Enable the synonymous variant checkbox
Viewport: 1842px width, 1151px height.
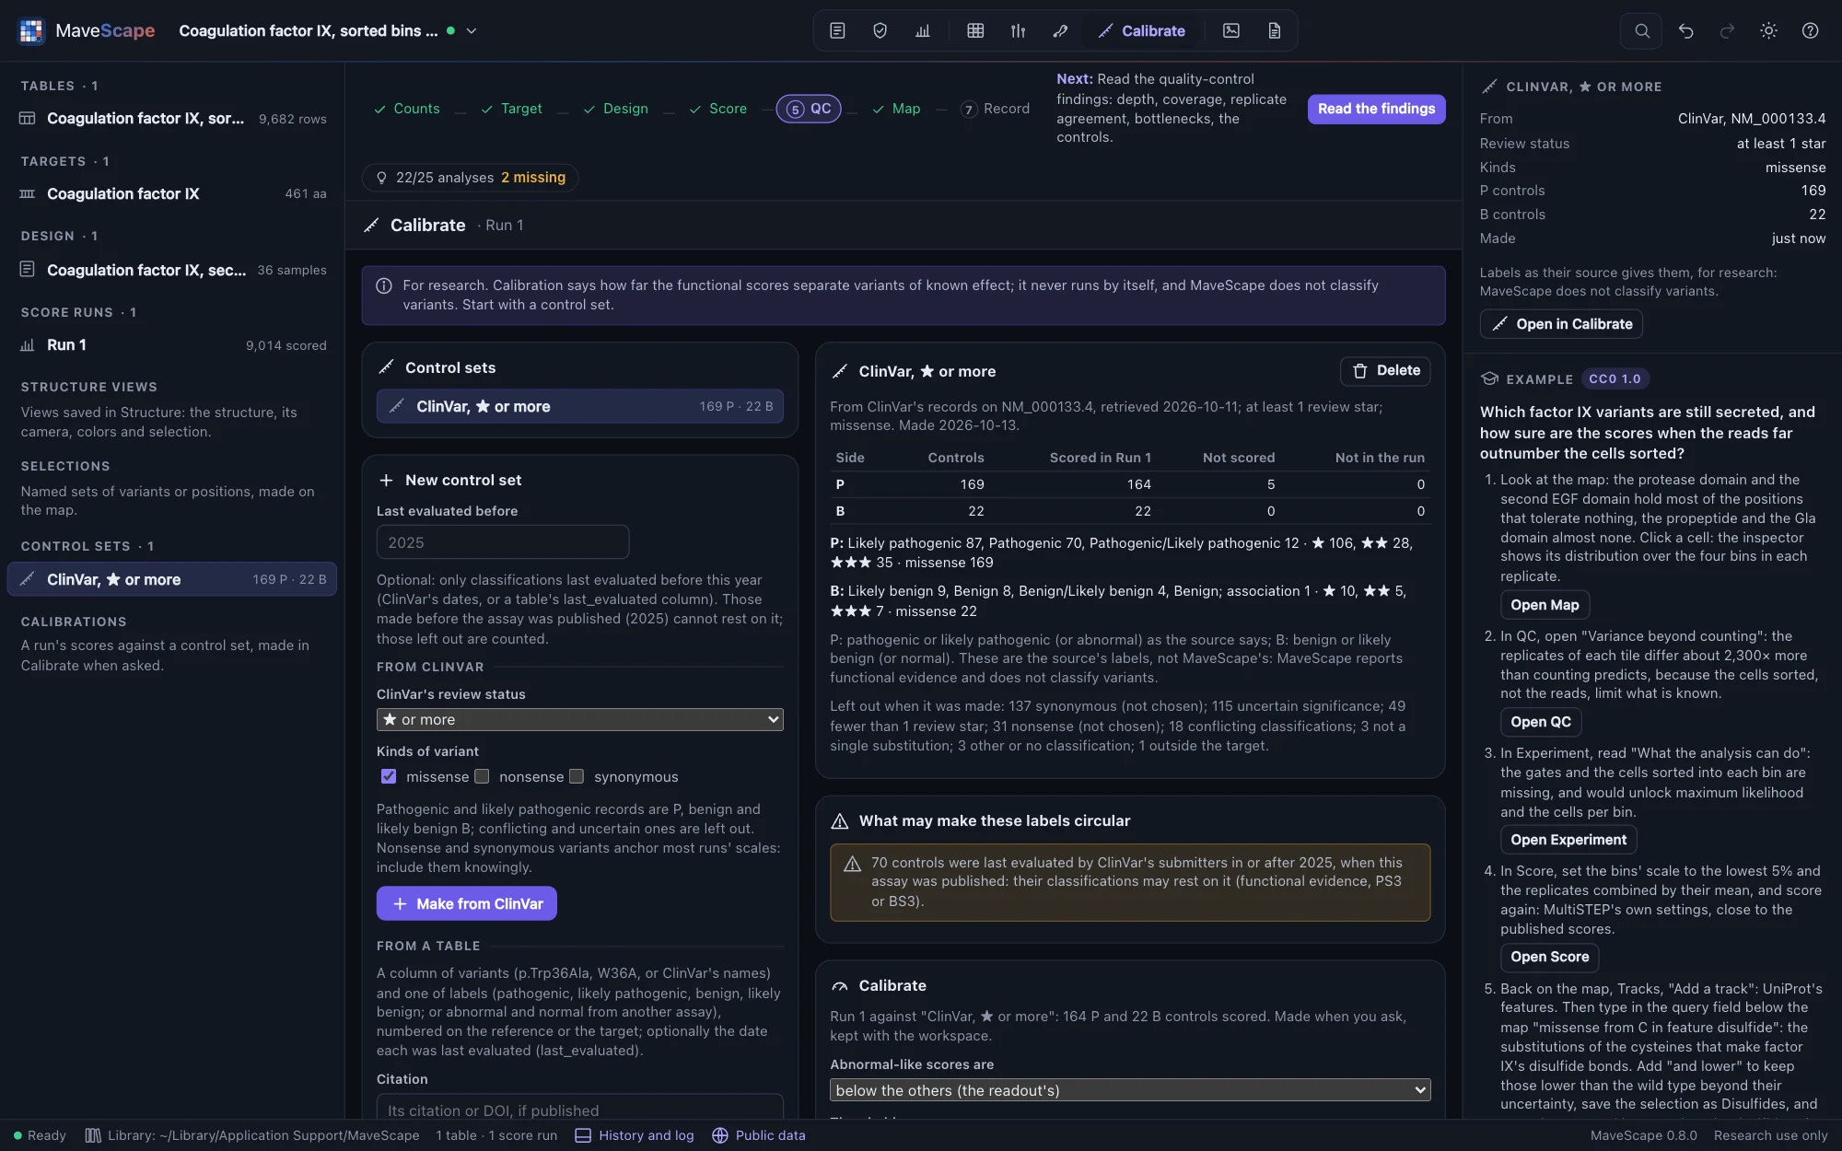click(577, 776)
